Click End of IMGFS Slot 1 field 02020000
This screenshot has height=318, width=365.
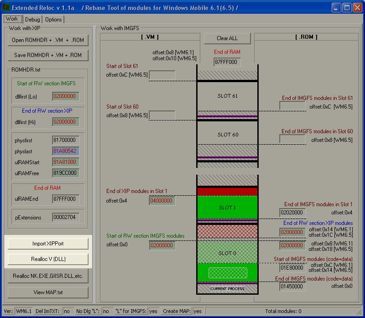click(x=292, y=213)
